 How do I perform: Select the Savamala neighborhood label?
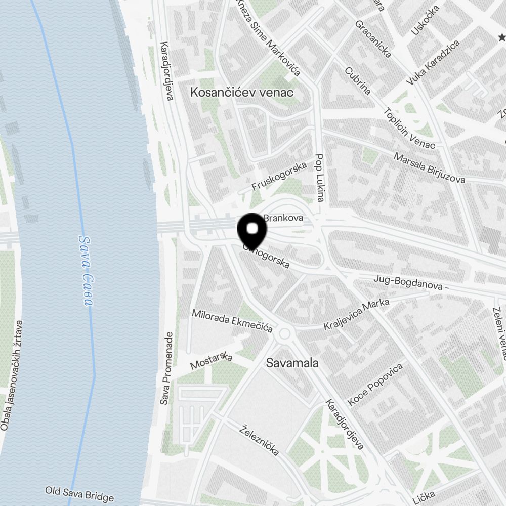(292, 363)
